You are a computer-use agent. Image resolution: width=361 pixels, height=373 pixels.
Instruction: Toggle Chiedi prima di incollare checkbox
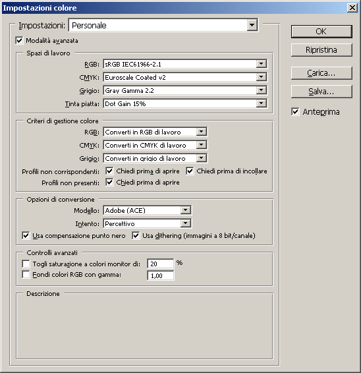pyautogui.click(x=190, y=171)
